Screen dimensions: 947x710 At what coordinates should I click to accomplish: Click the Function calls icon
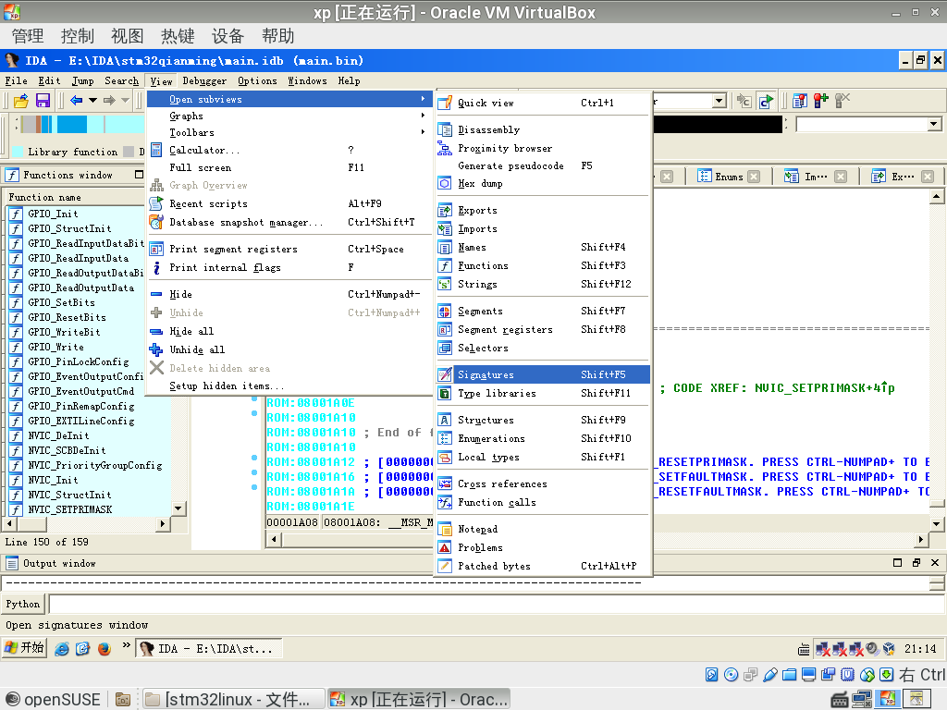click(445, 502)
